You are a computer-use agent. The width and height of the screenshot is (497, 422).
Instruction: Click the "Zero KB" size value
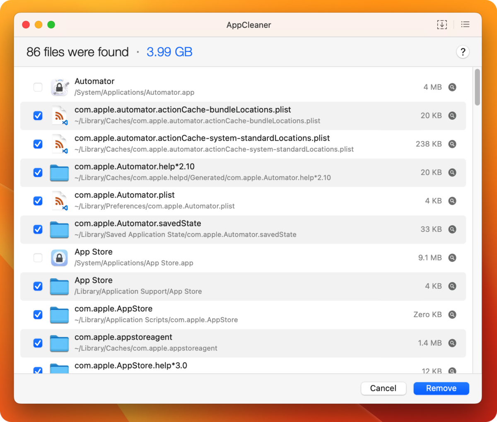point(427,315)
